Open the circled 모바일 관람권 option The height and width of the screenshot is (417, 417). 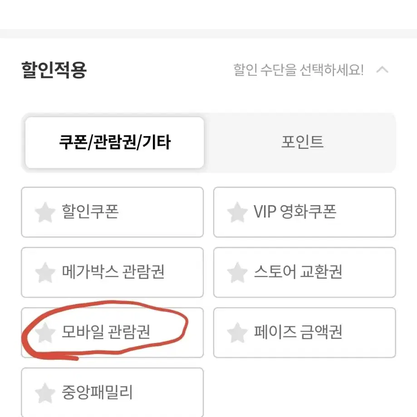[112, 333]
